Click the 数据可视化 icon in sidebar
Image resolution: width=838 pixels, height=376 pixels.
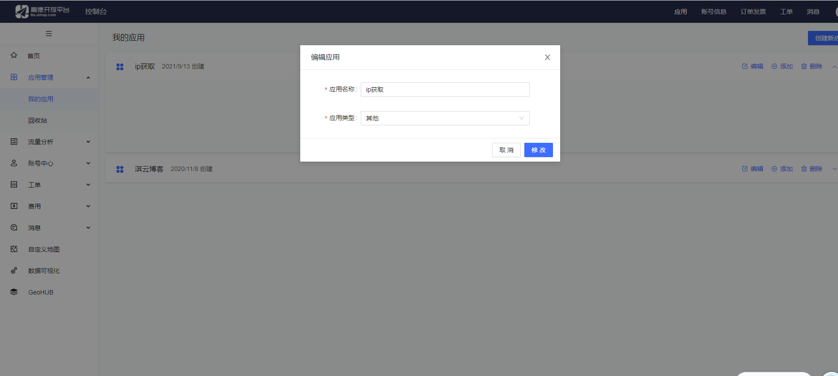[14, 270]
